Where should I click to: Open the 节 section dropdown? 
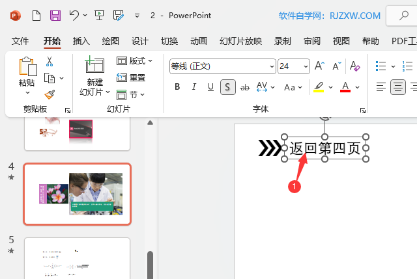tap(130, 94)
